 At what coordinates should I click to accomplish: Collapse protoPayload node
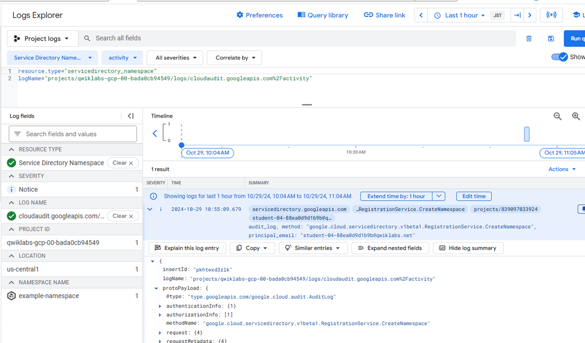point(156,288)
